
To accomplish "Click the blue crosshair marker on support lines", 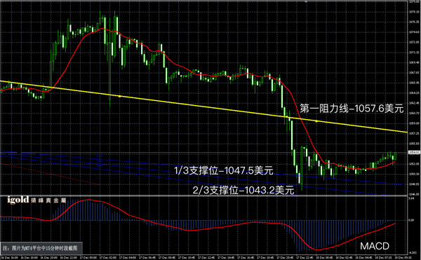I will coord(100,160).
